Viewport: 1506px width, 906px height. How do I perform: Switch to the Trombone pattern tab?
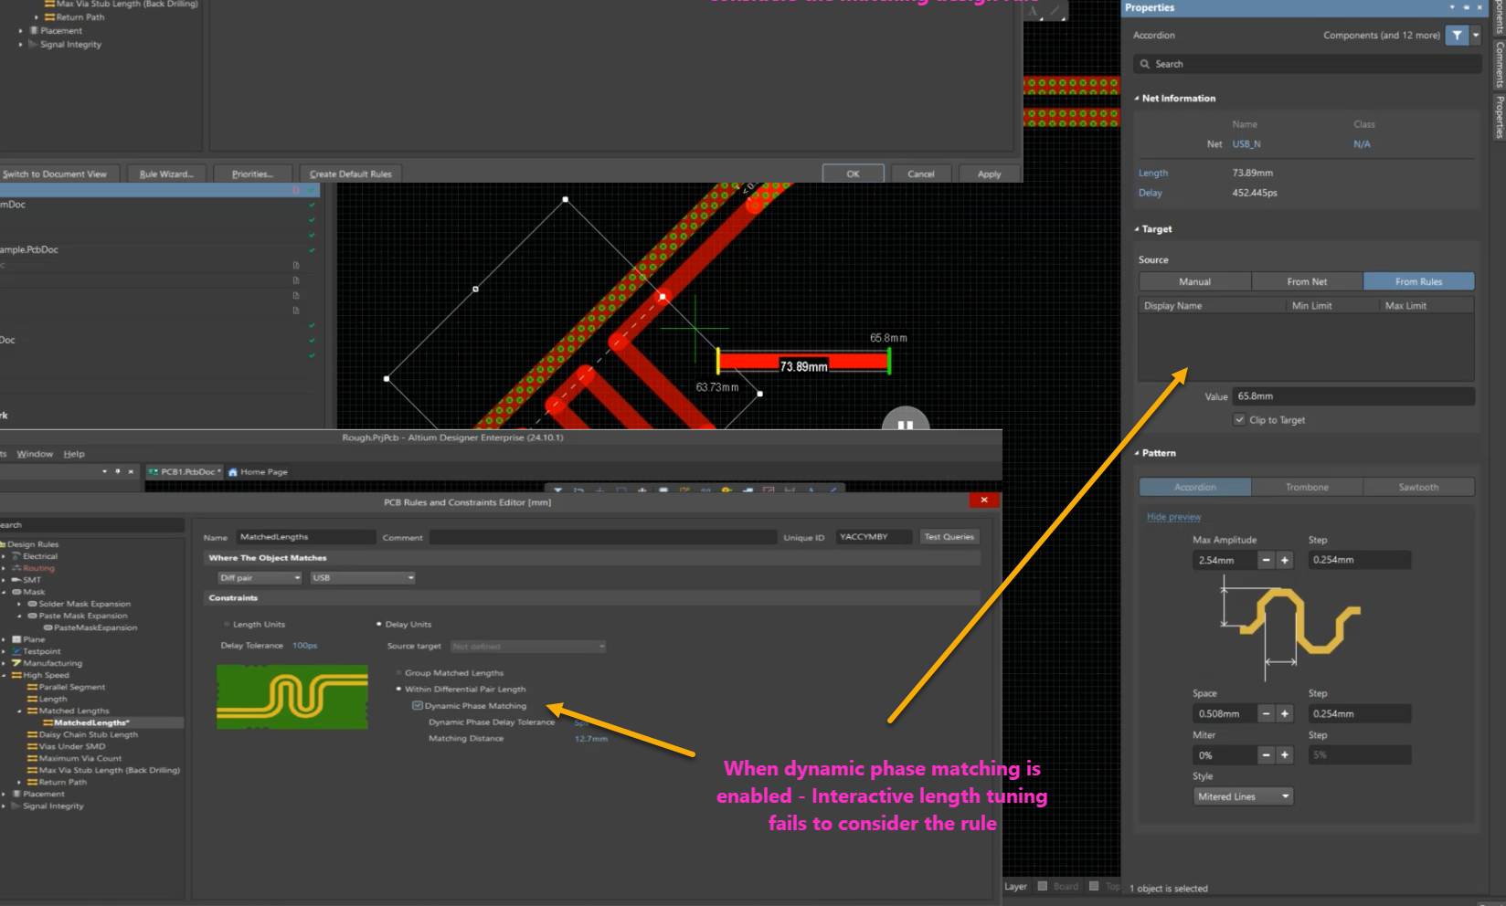click(x=1307, y=487)
